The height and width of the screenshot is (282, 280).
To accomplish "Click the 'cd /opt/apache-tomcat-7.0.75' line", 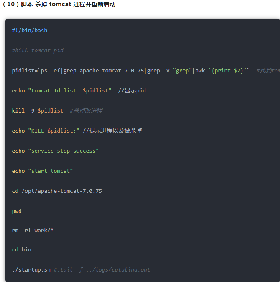I will click(x=57, y=191).
